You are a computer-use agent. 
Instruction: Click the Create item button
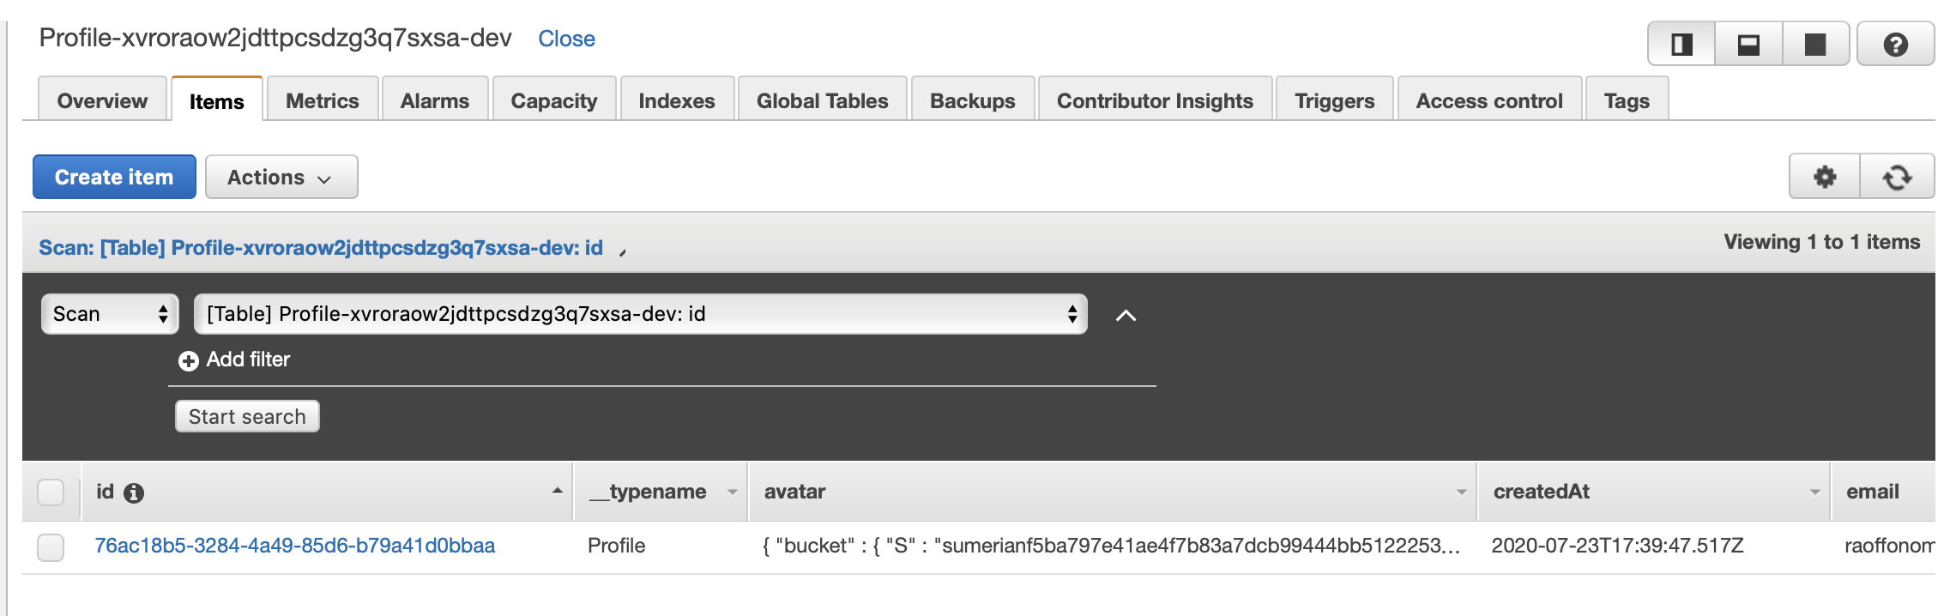click(x=114, y=177)
